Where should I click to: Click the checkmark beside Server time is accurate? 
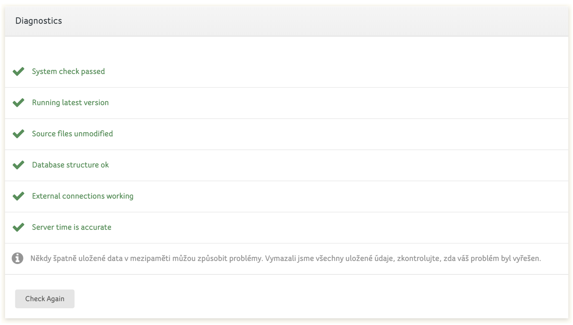click(x=18, y=227)
